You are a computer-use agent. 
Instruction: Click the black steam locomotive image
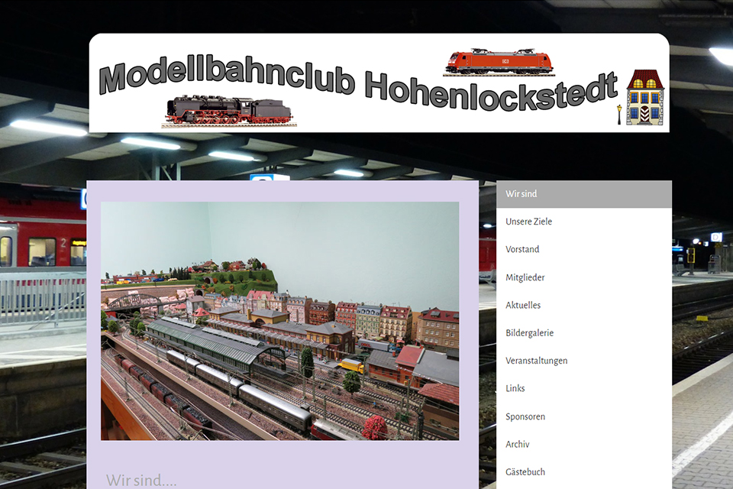(x=229, y=111)
